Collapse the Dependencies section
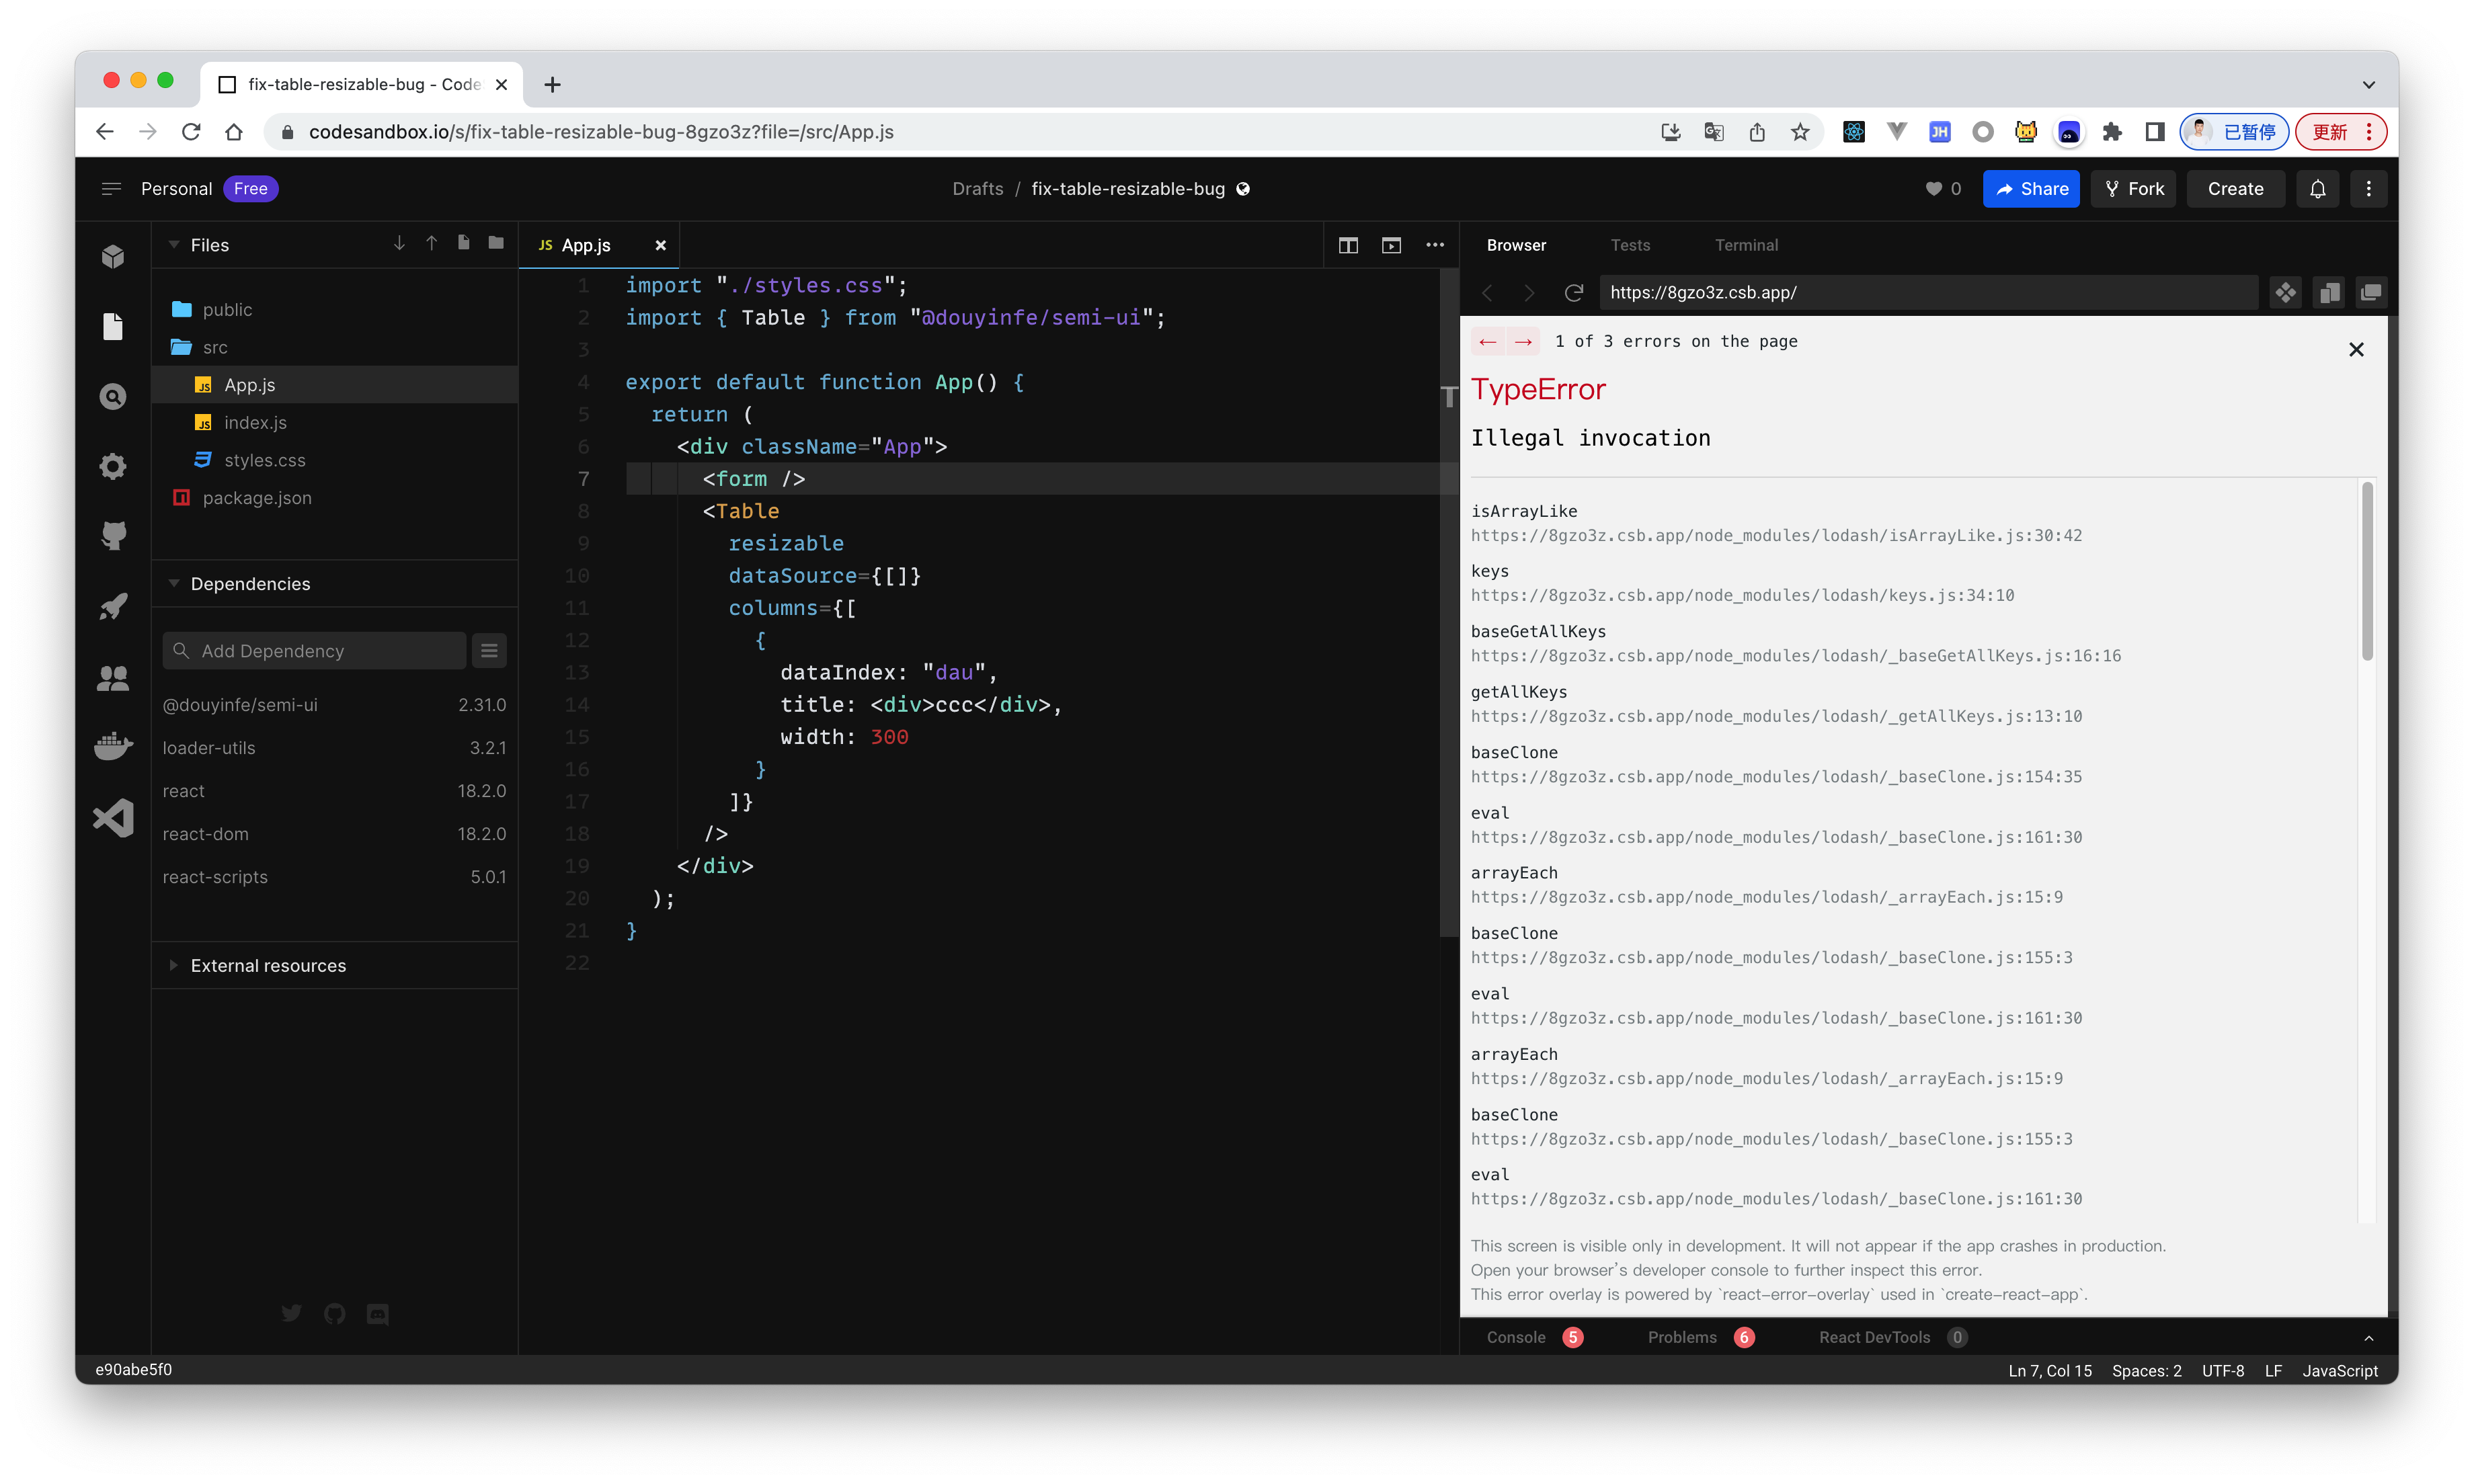 click(x=175, y=583)
